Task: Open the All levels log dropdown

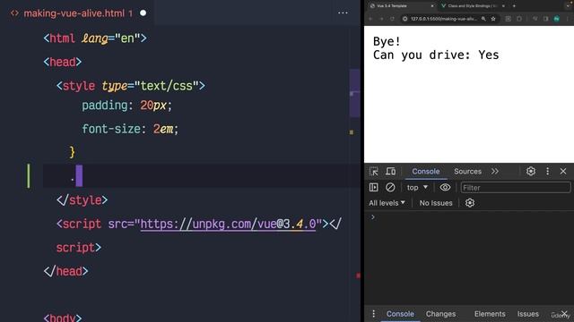Action: [x=387, y=203]
